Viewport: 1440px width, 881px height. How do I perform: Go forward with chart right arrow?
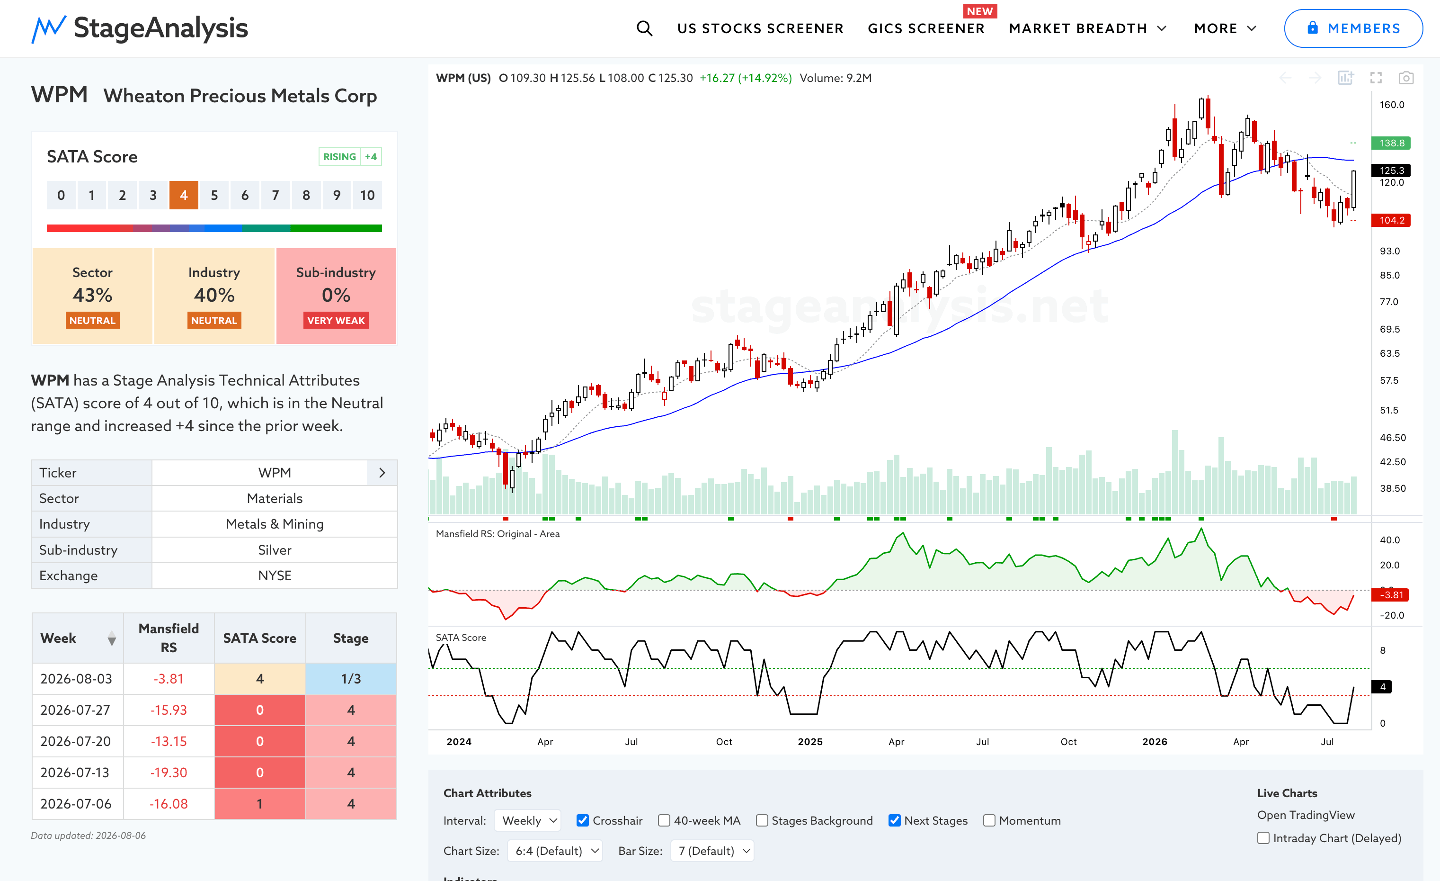1315,78
